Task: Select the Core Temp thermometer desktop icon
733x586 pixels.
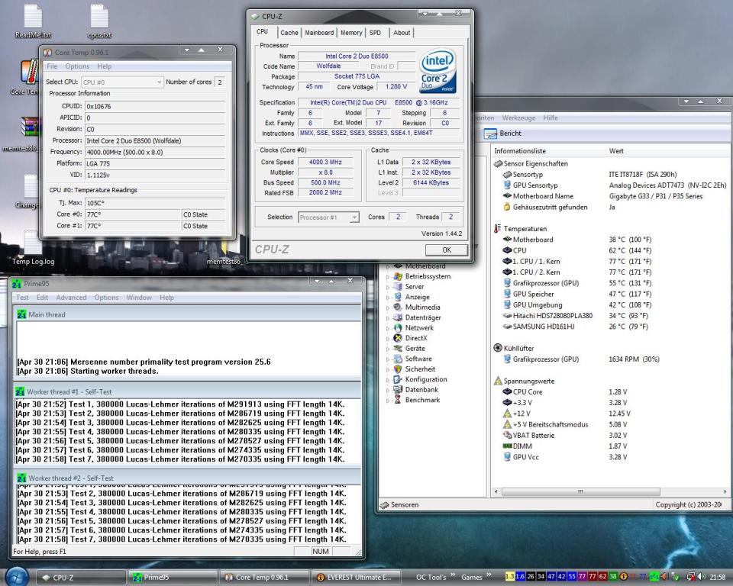Action: pos(30,72)
